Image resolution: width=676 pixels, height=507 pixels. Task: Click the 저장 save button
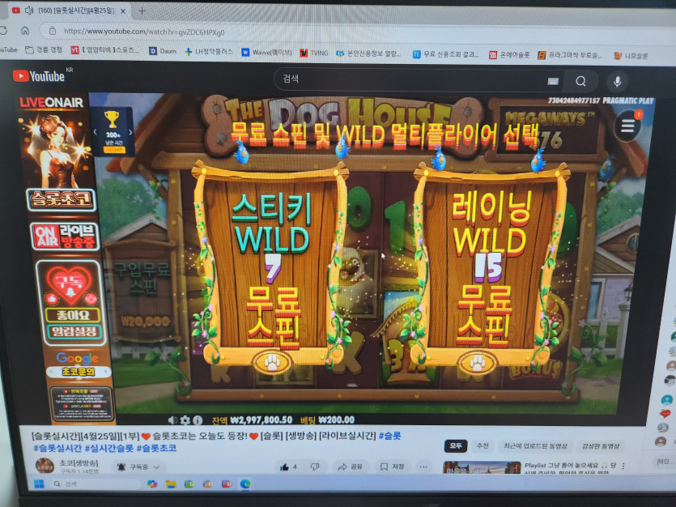click(x=392, y=467)
